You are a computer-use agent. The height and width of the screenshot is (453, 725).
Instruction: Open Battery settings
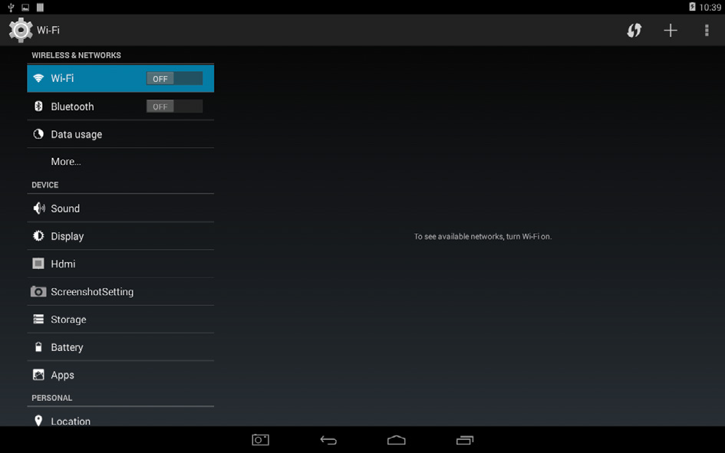click(x=120, y=346)
